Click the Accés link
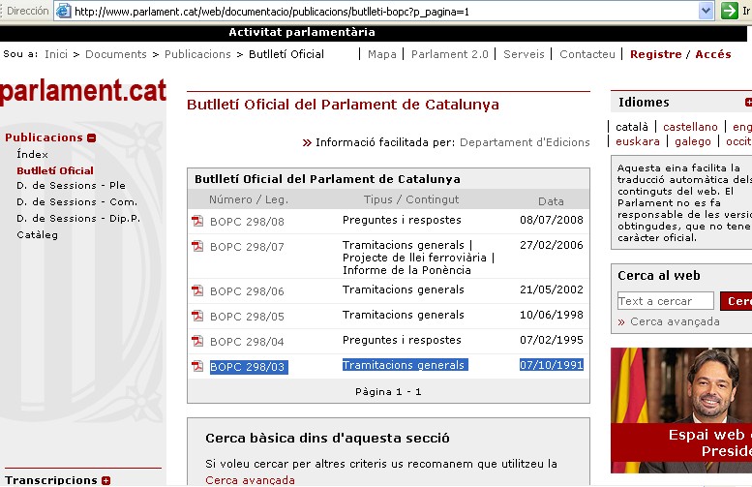This screenshot has width=752, height=487. click(713, 54)
